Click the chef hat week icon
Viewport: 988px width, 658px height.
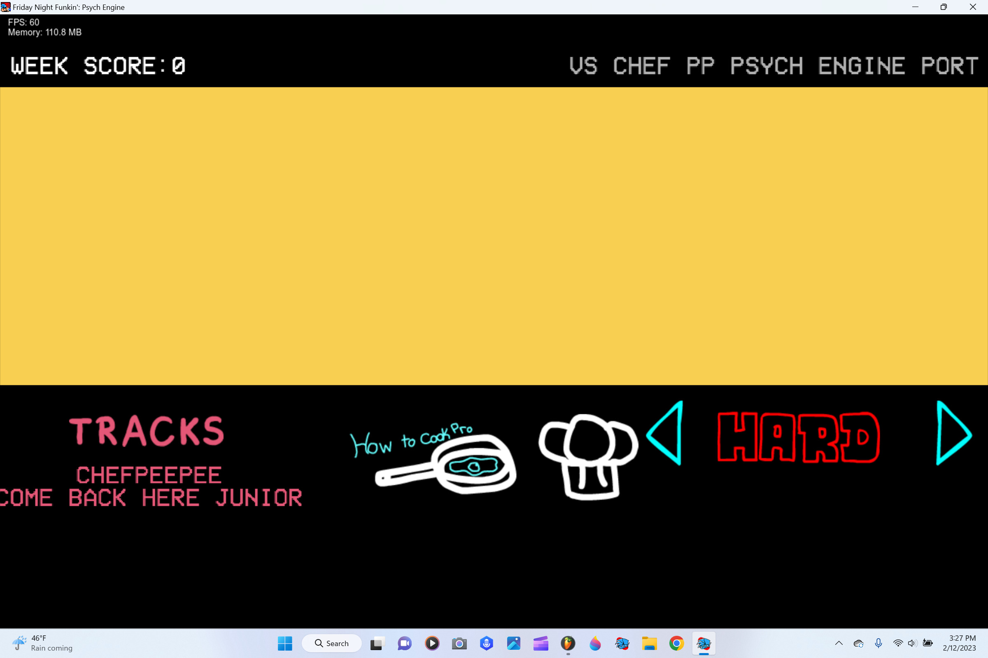[x=588, y=457]
